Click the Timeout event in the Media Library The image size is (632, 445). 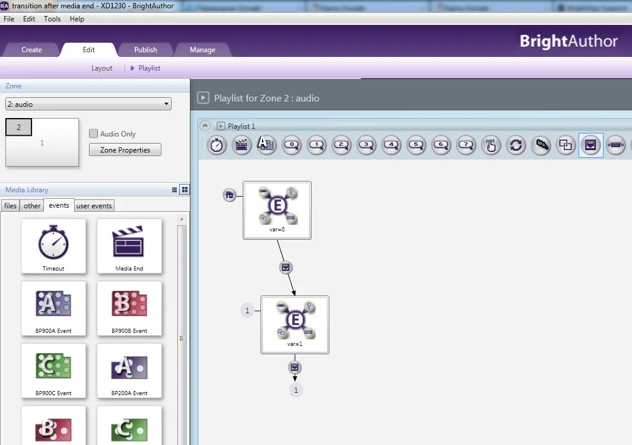click(x=53, y=246)
